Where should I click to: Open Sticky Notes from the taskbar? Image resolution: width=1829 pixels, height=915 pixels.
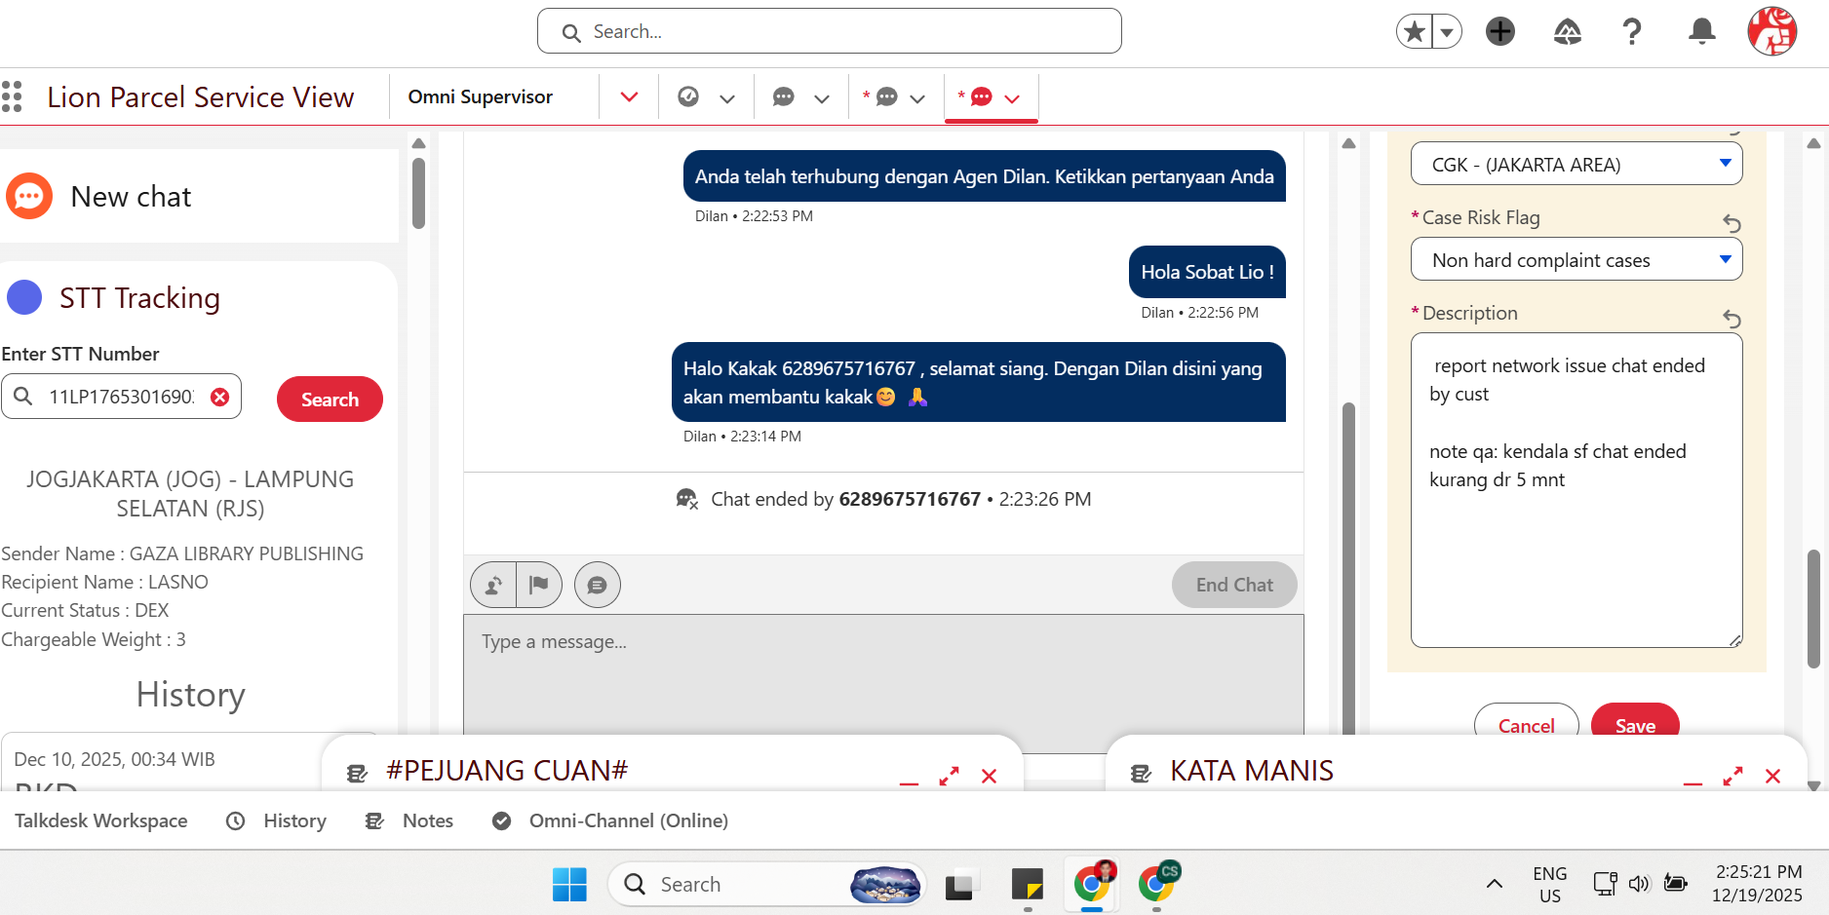pyautogui.click(x=1028, y=884)
